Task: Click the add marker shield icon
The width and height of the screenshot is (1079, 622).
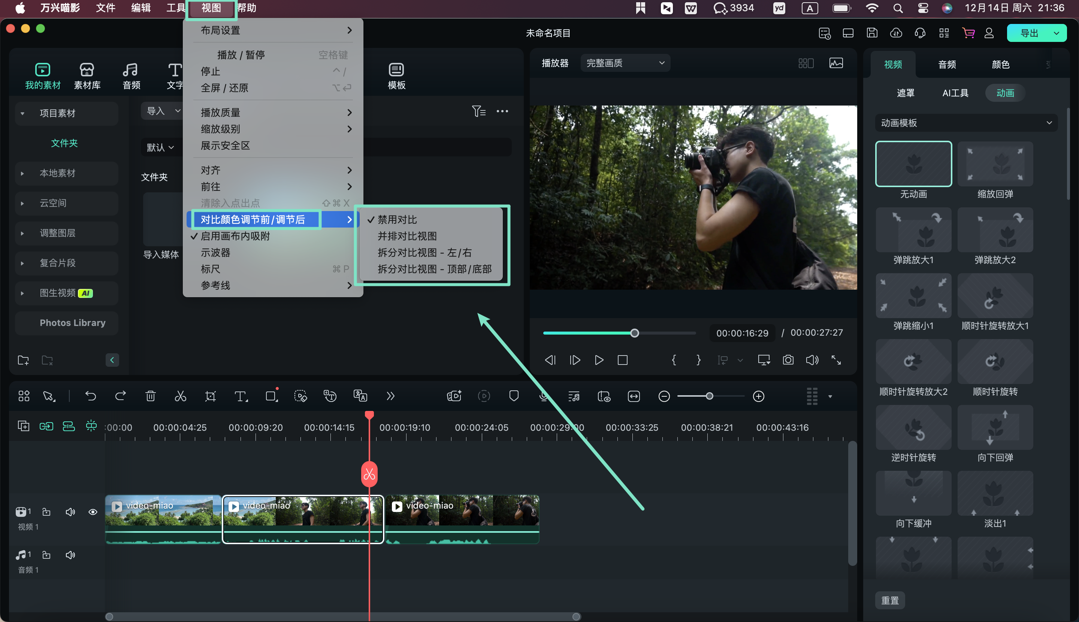Action: 514,396
